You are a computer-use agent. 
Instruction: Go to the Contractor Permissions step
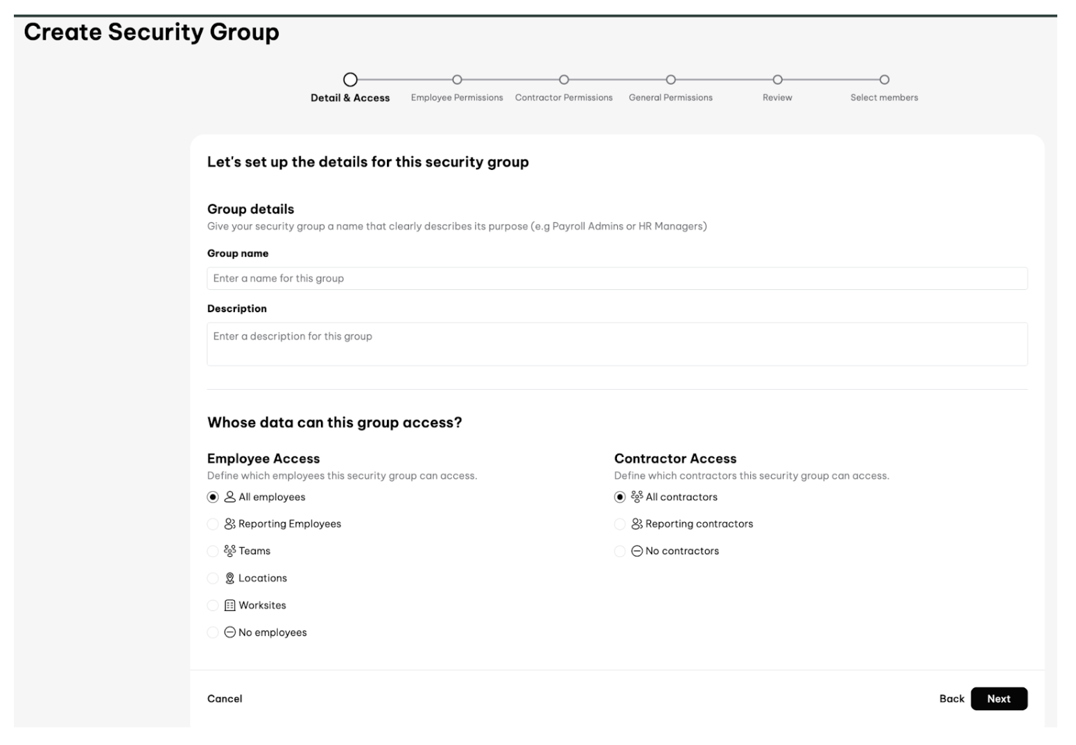[564, 80]
